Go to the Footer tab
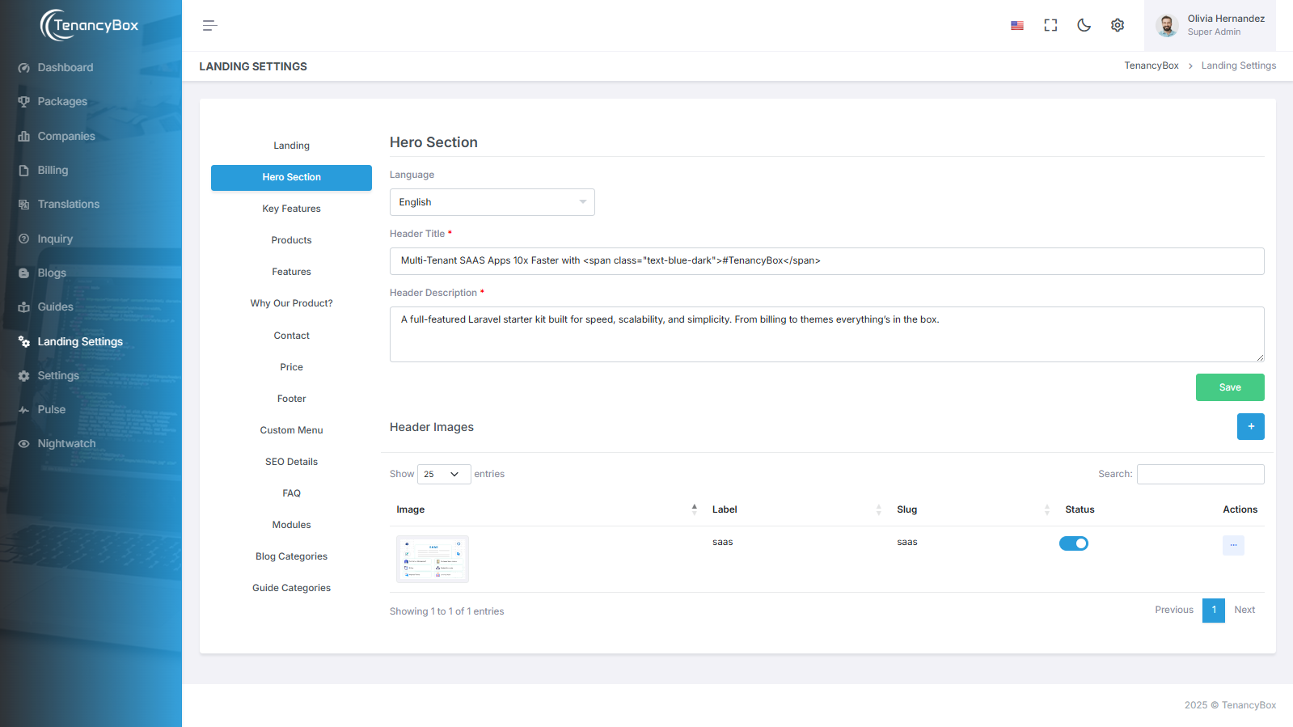 tap(291, 399)
